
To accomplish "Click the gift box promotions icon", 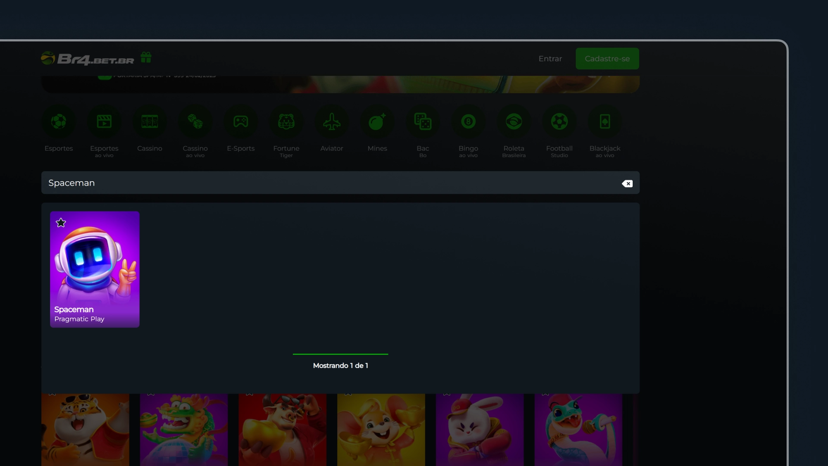I will tap(146, 57).
